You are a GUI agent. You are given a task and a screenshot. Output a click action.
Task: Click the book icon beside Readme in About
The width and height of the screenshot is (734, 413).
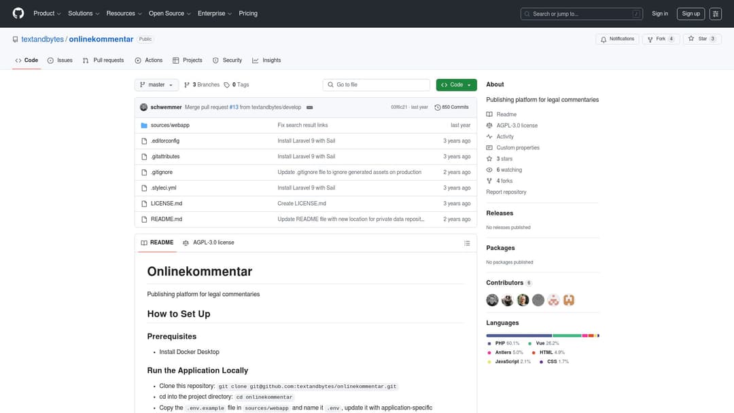(489, 114)
